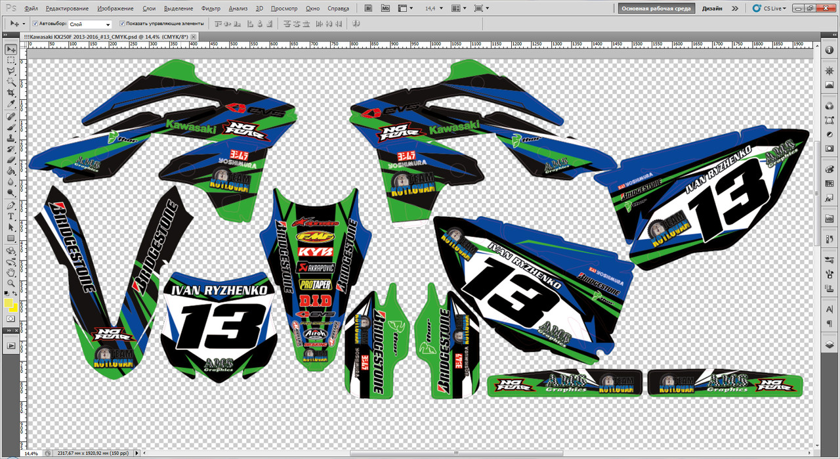Select the Eraser tool
Viewport: 840px width, 459px height.
[11, 160]
